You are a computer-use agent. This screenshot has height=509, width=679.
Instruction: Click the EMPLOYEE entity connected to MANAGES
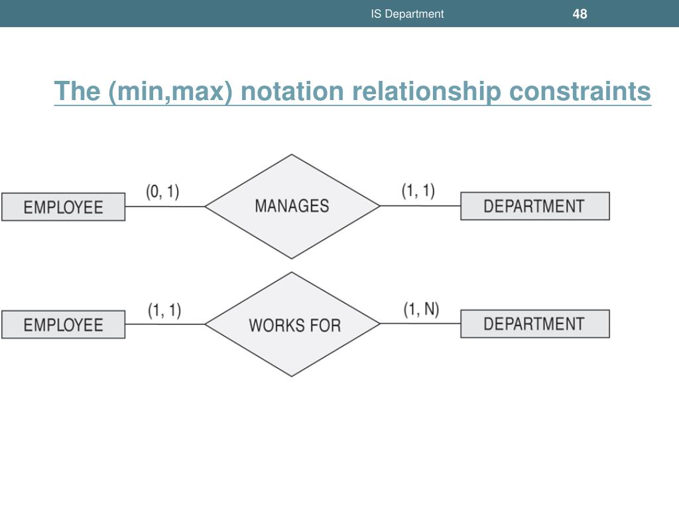(x=63, y=207)
